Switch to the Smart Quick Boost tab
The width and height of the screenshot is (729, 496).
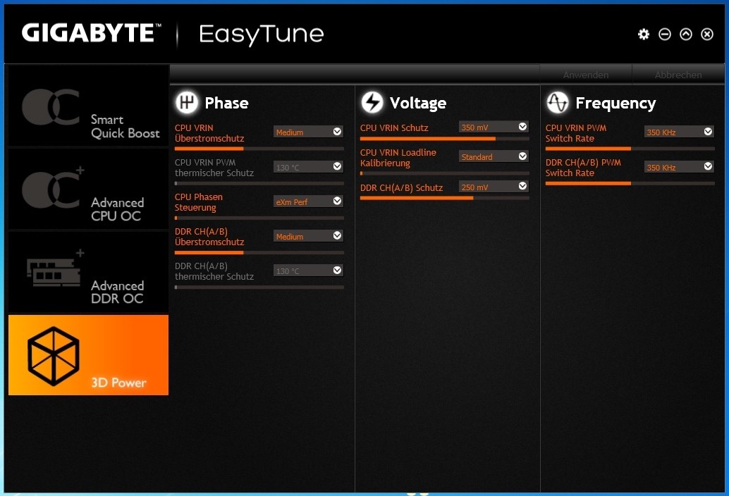(88, 106)
